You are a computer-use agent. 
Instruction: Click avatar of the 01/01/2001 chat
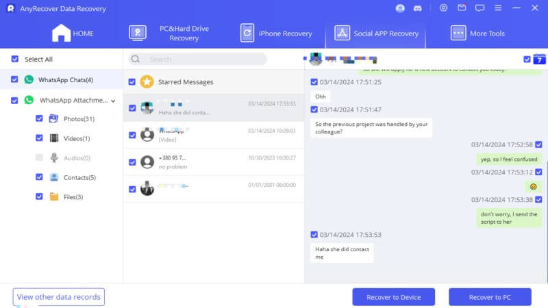pyautogui.click(x=147, y=189)
